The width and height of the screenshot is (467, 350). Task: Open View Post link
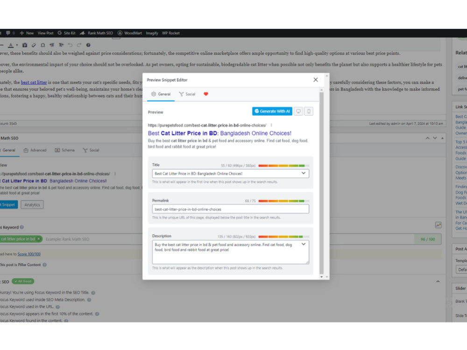pos(46,33)
